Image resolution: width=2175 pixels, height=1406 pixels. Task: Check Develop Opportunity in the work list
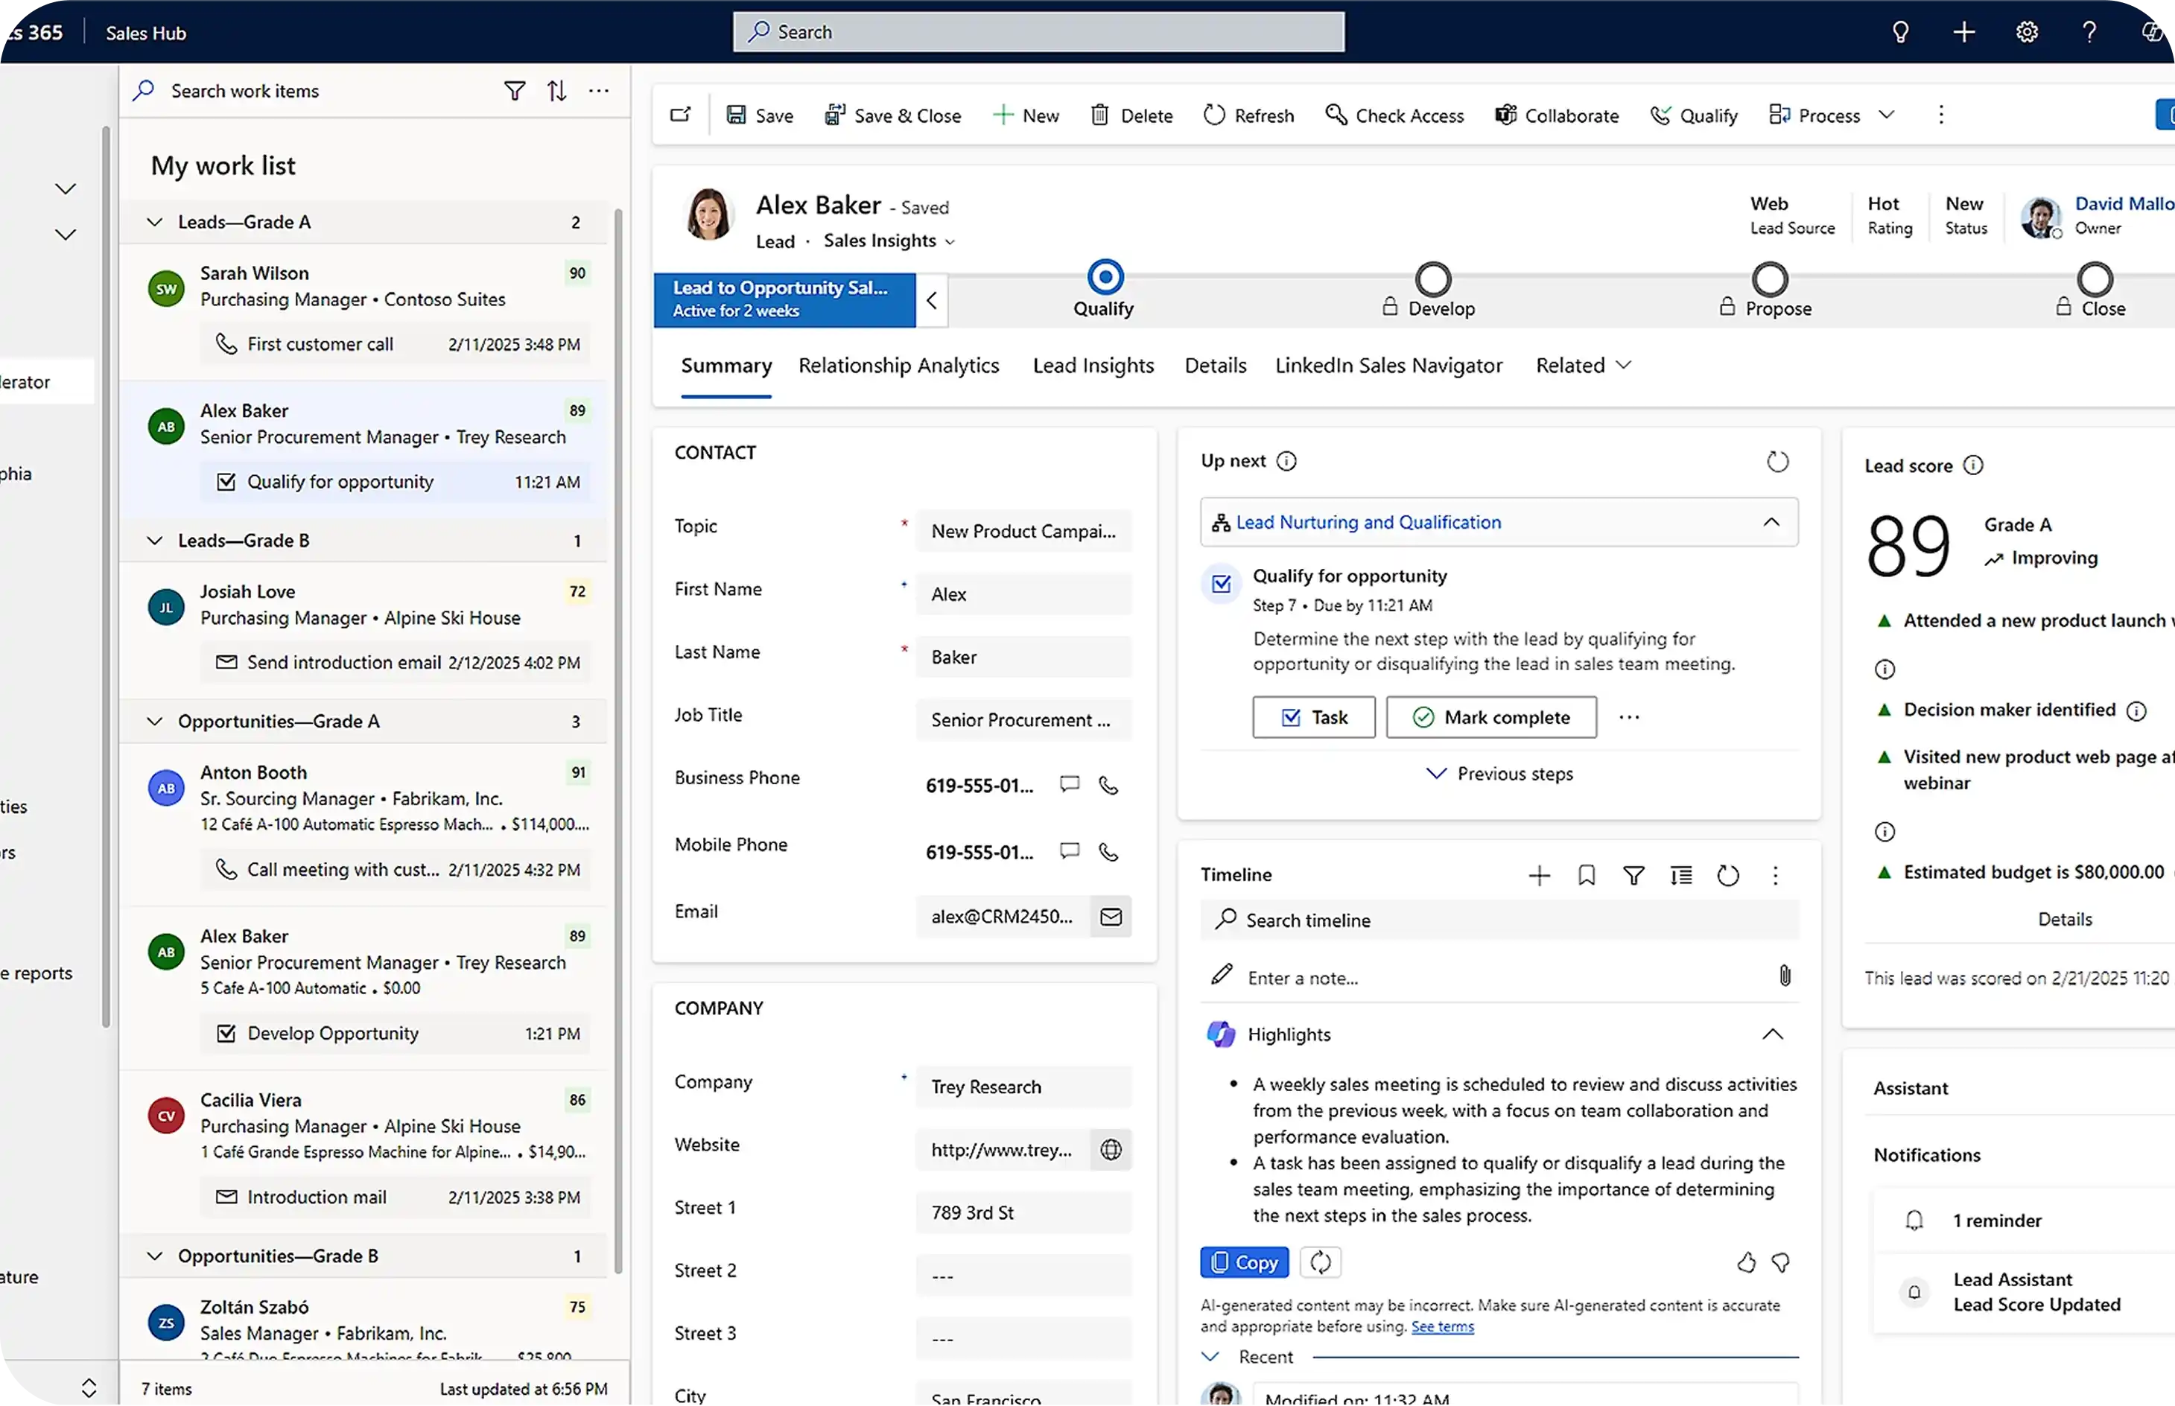(x=226, y=1033)
